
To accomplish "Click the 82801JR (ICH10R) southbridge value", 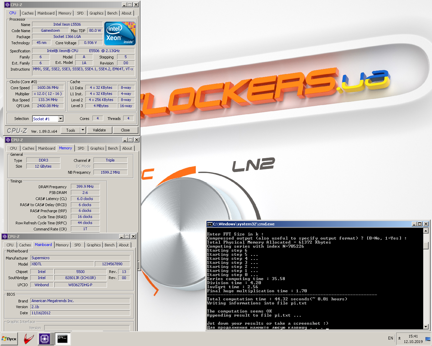I will coord(80,278).
